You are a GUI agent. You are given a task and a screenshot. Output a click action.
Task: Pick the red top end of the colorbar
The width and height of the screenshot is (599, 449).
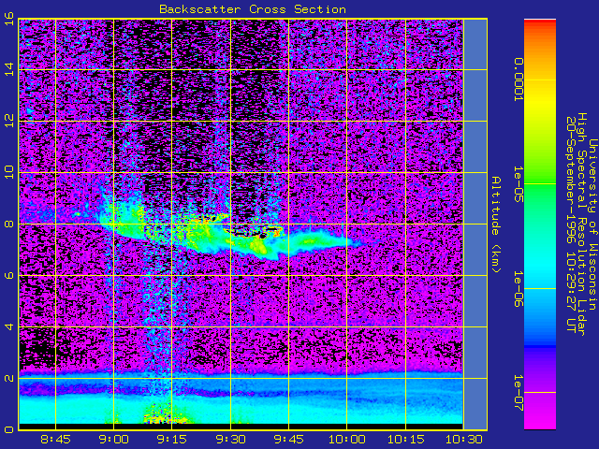coord(540,22)
